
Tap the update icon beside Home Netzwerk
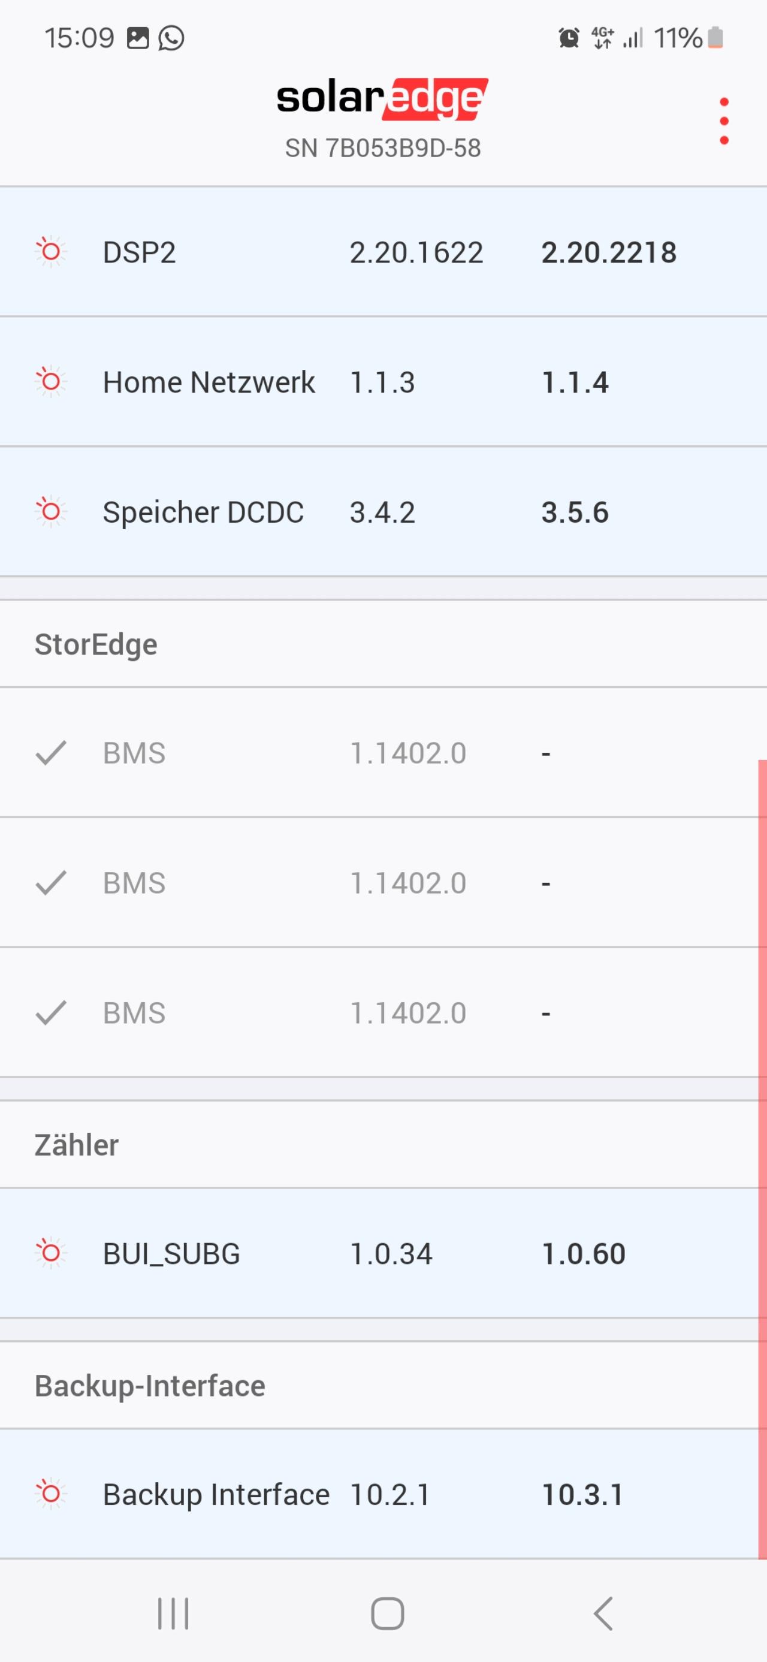(x=50, y=381)
